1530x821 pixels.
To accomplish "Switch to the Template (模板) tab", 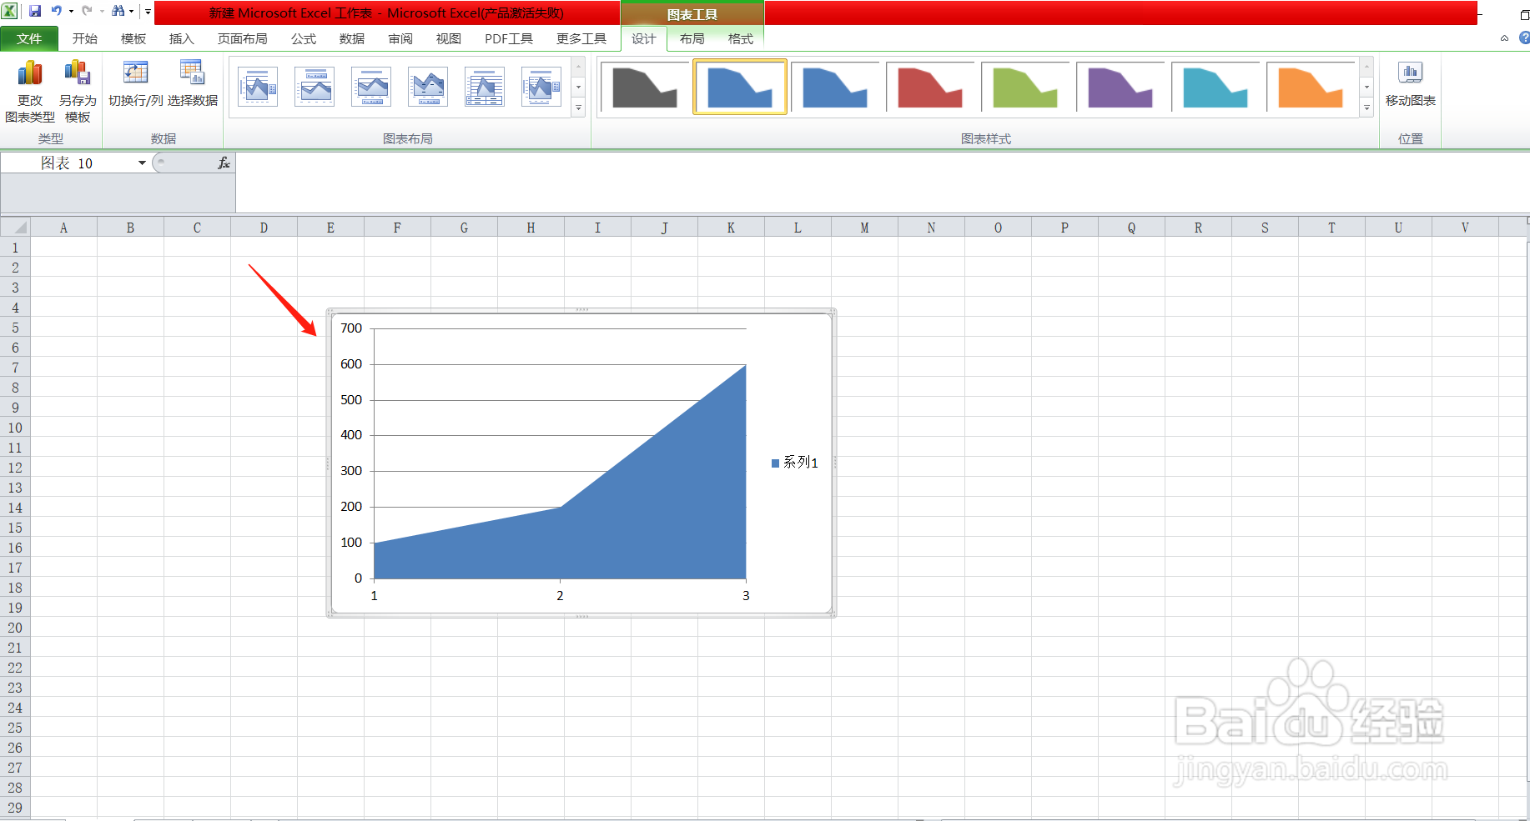I will point(133,39).
